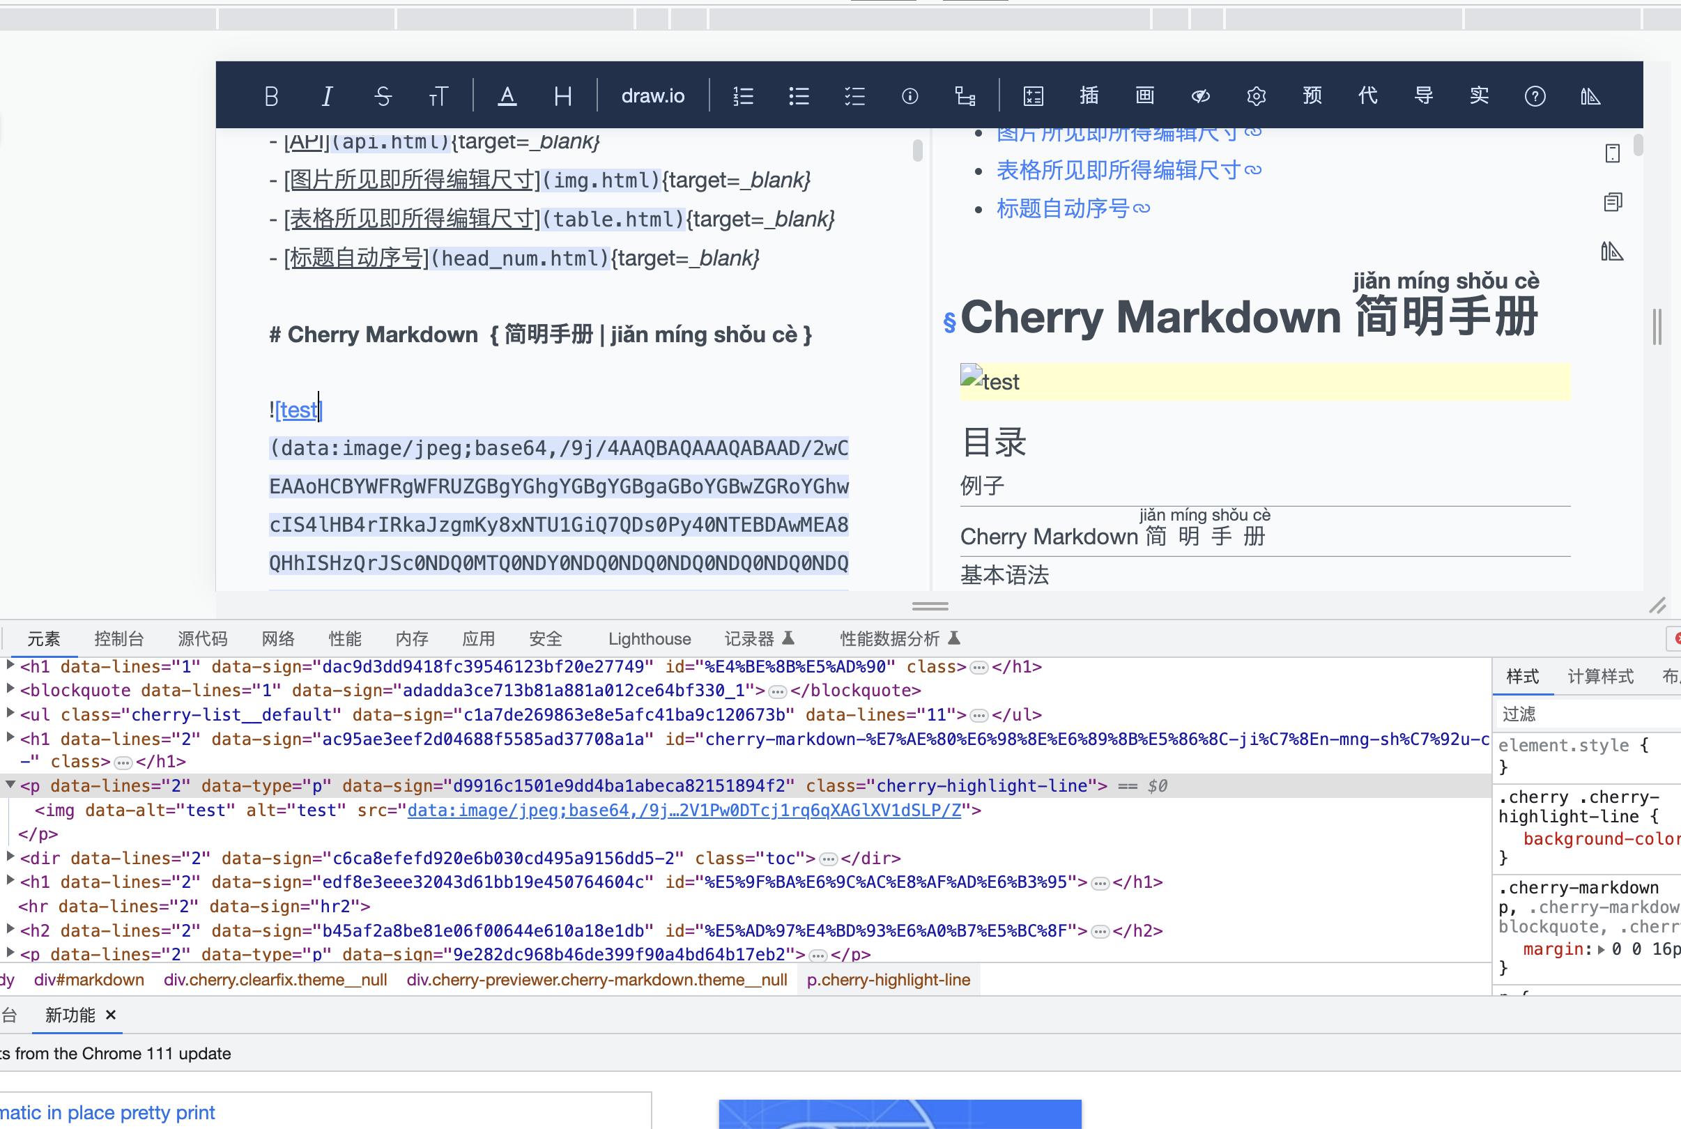Open the settings gear in the toolbar

coord(1256,95)
